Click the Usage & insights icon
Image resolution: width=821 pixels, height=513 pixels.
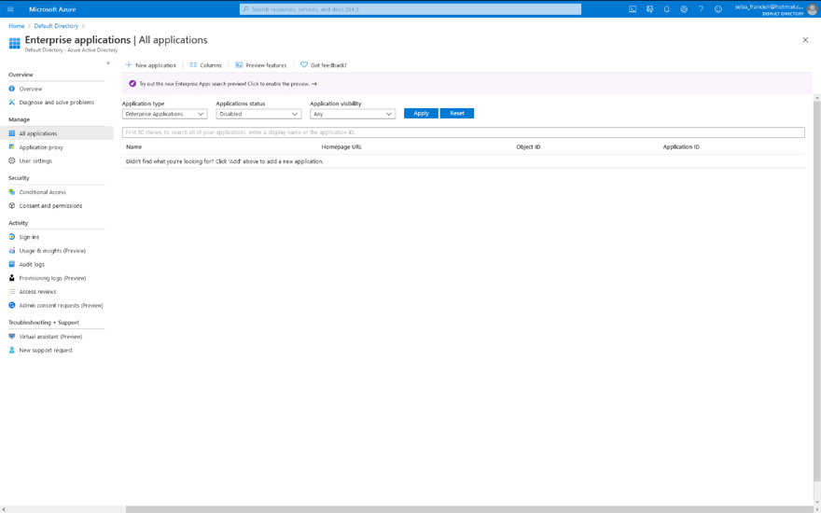click(x=12, y=251)
